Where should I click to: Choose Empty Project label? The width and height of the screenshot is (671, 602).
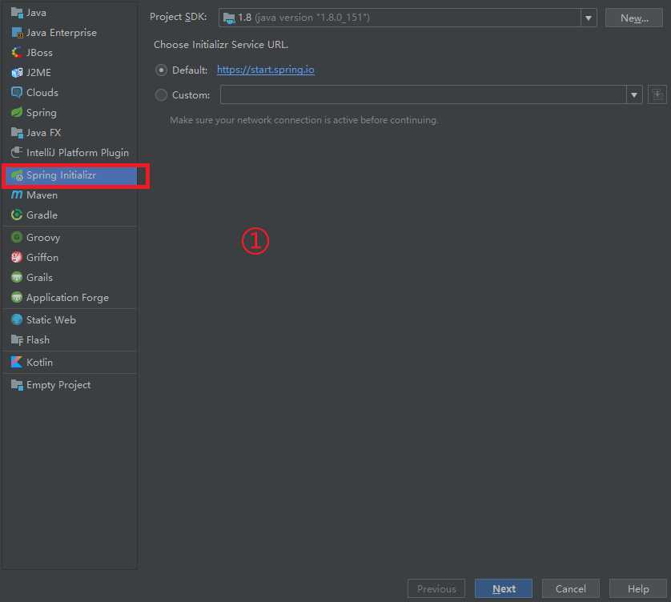58,384
